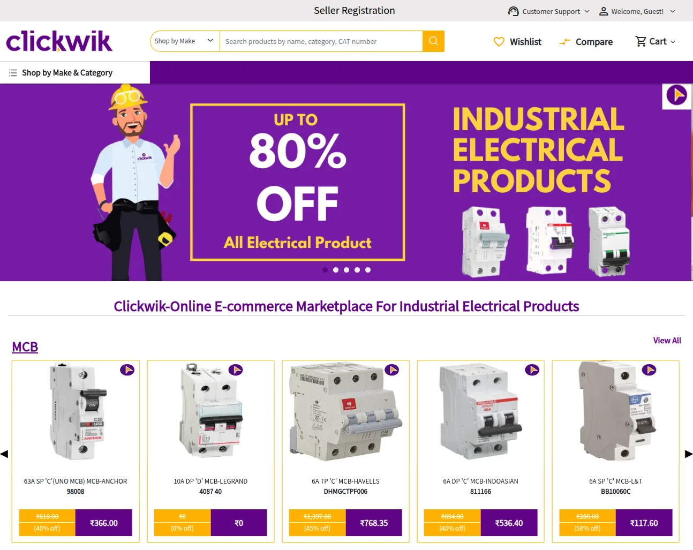Expand the Customer Support dropdown chevron
This screenshot has width=693, height=550.
(x=587, y=11)
